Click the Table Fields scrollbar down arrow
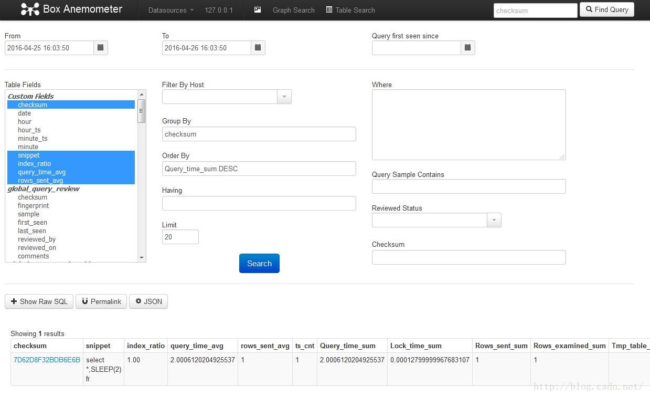Viewport: 650px width, 397px height. (x=141, y=257)
